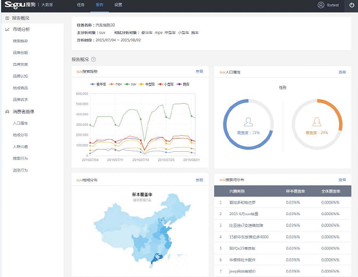Click the 大数据 label beside logo
The height and width of the screenshot is (277, 358).
point(47,4)
